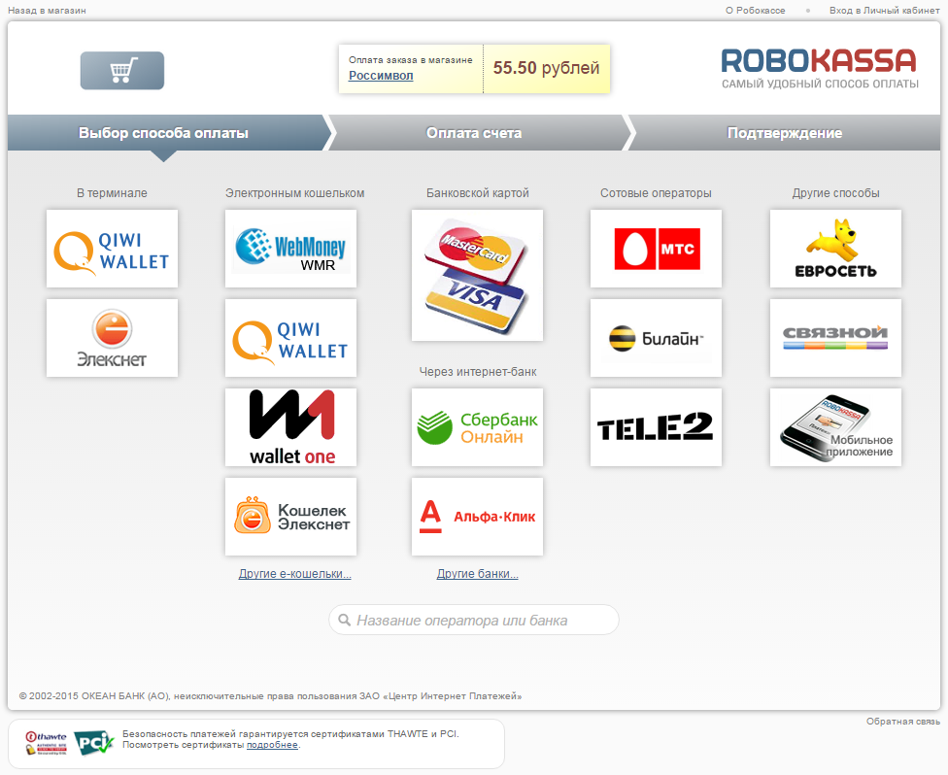Open certificates подробнее link
Viewport: 948px width, 775px height.
272,745
